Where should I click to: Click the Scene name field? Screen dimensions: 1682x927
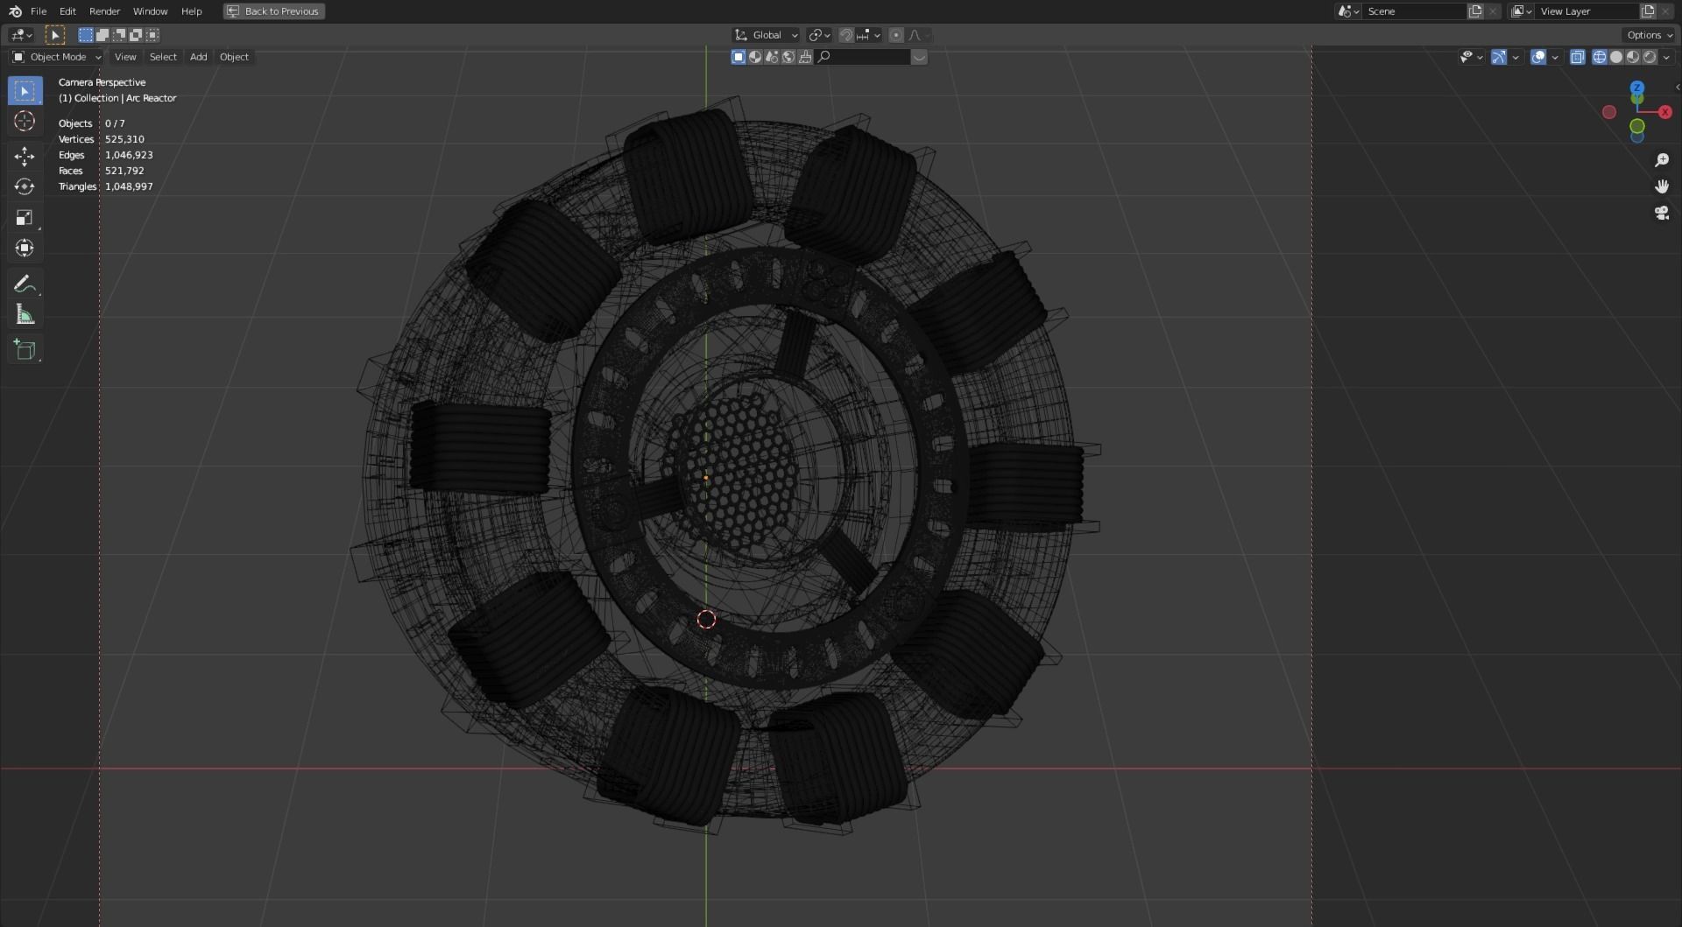[1414, 11]
